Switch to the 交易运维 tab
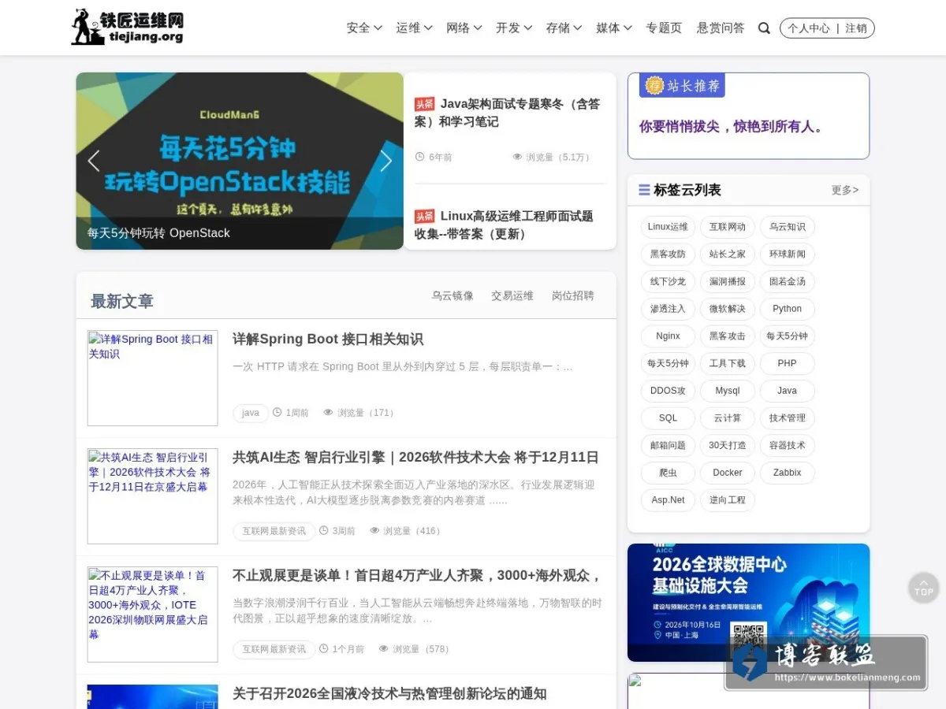The width and height of the screenshot is (946, 709). point(512,296)
